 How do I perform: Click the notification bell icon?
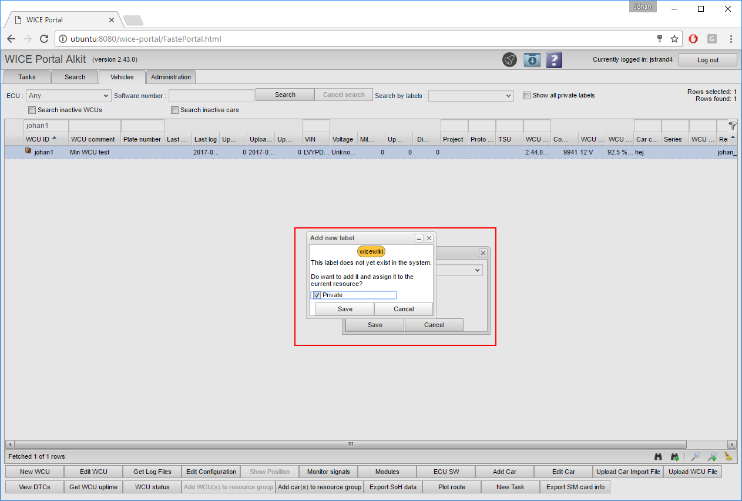point(509,60)
